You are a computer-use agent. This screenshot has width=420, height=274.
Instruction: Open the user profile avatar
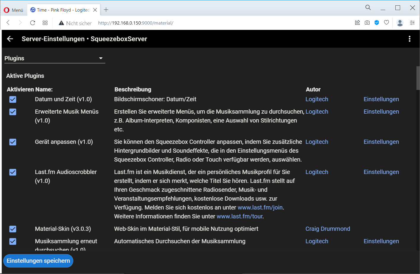(400, 23)
